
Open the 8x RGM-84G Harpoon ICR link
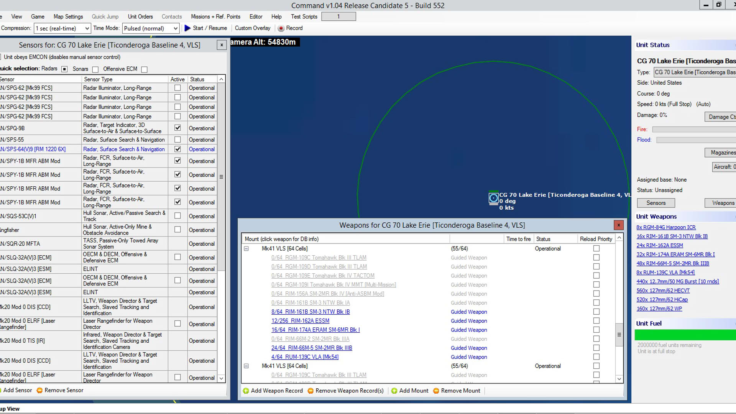point(666,227)
